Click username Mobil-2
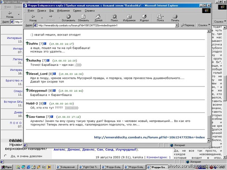 coord(32,104)
